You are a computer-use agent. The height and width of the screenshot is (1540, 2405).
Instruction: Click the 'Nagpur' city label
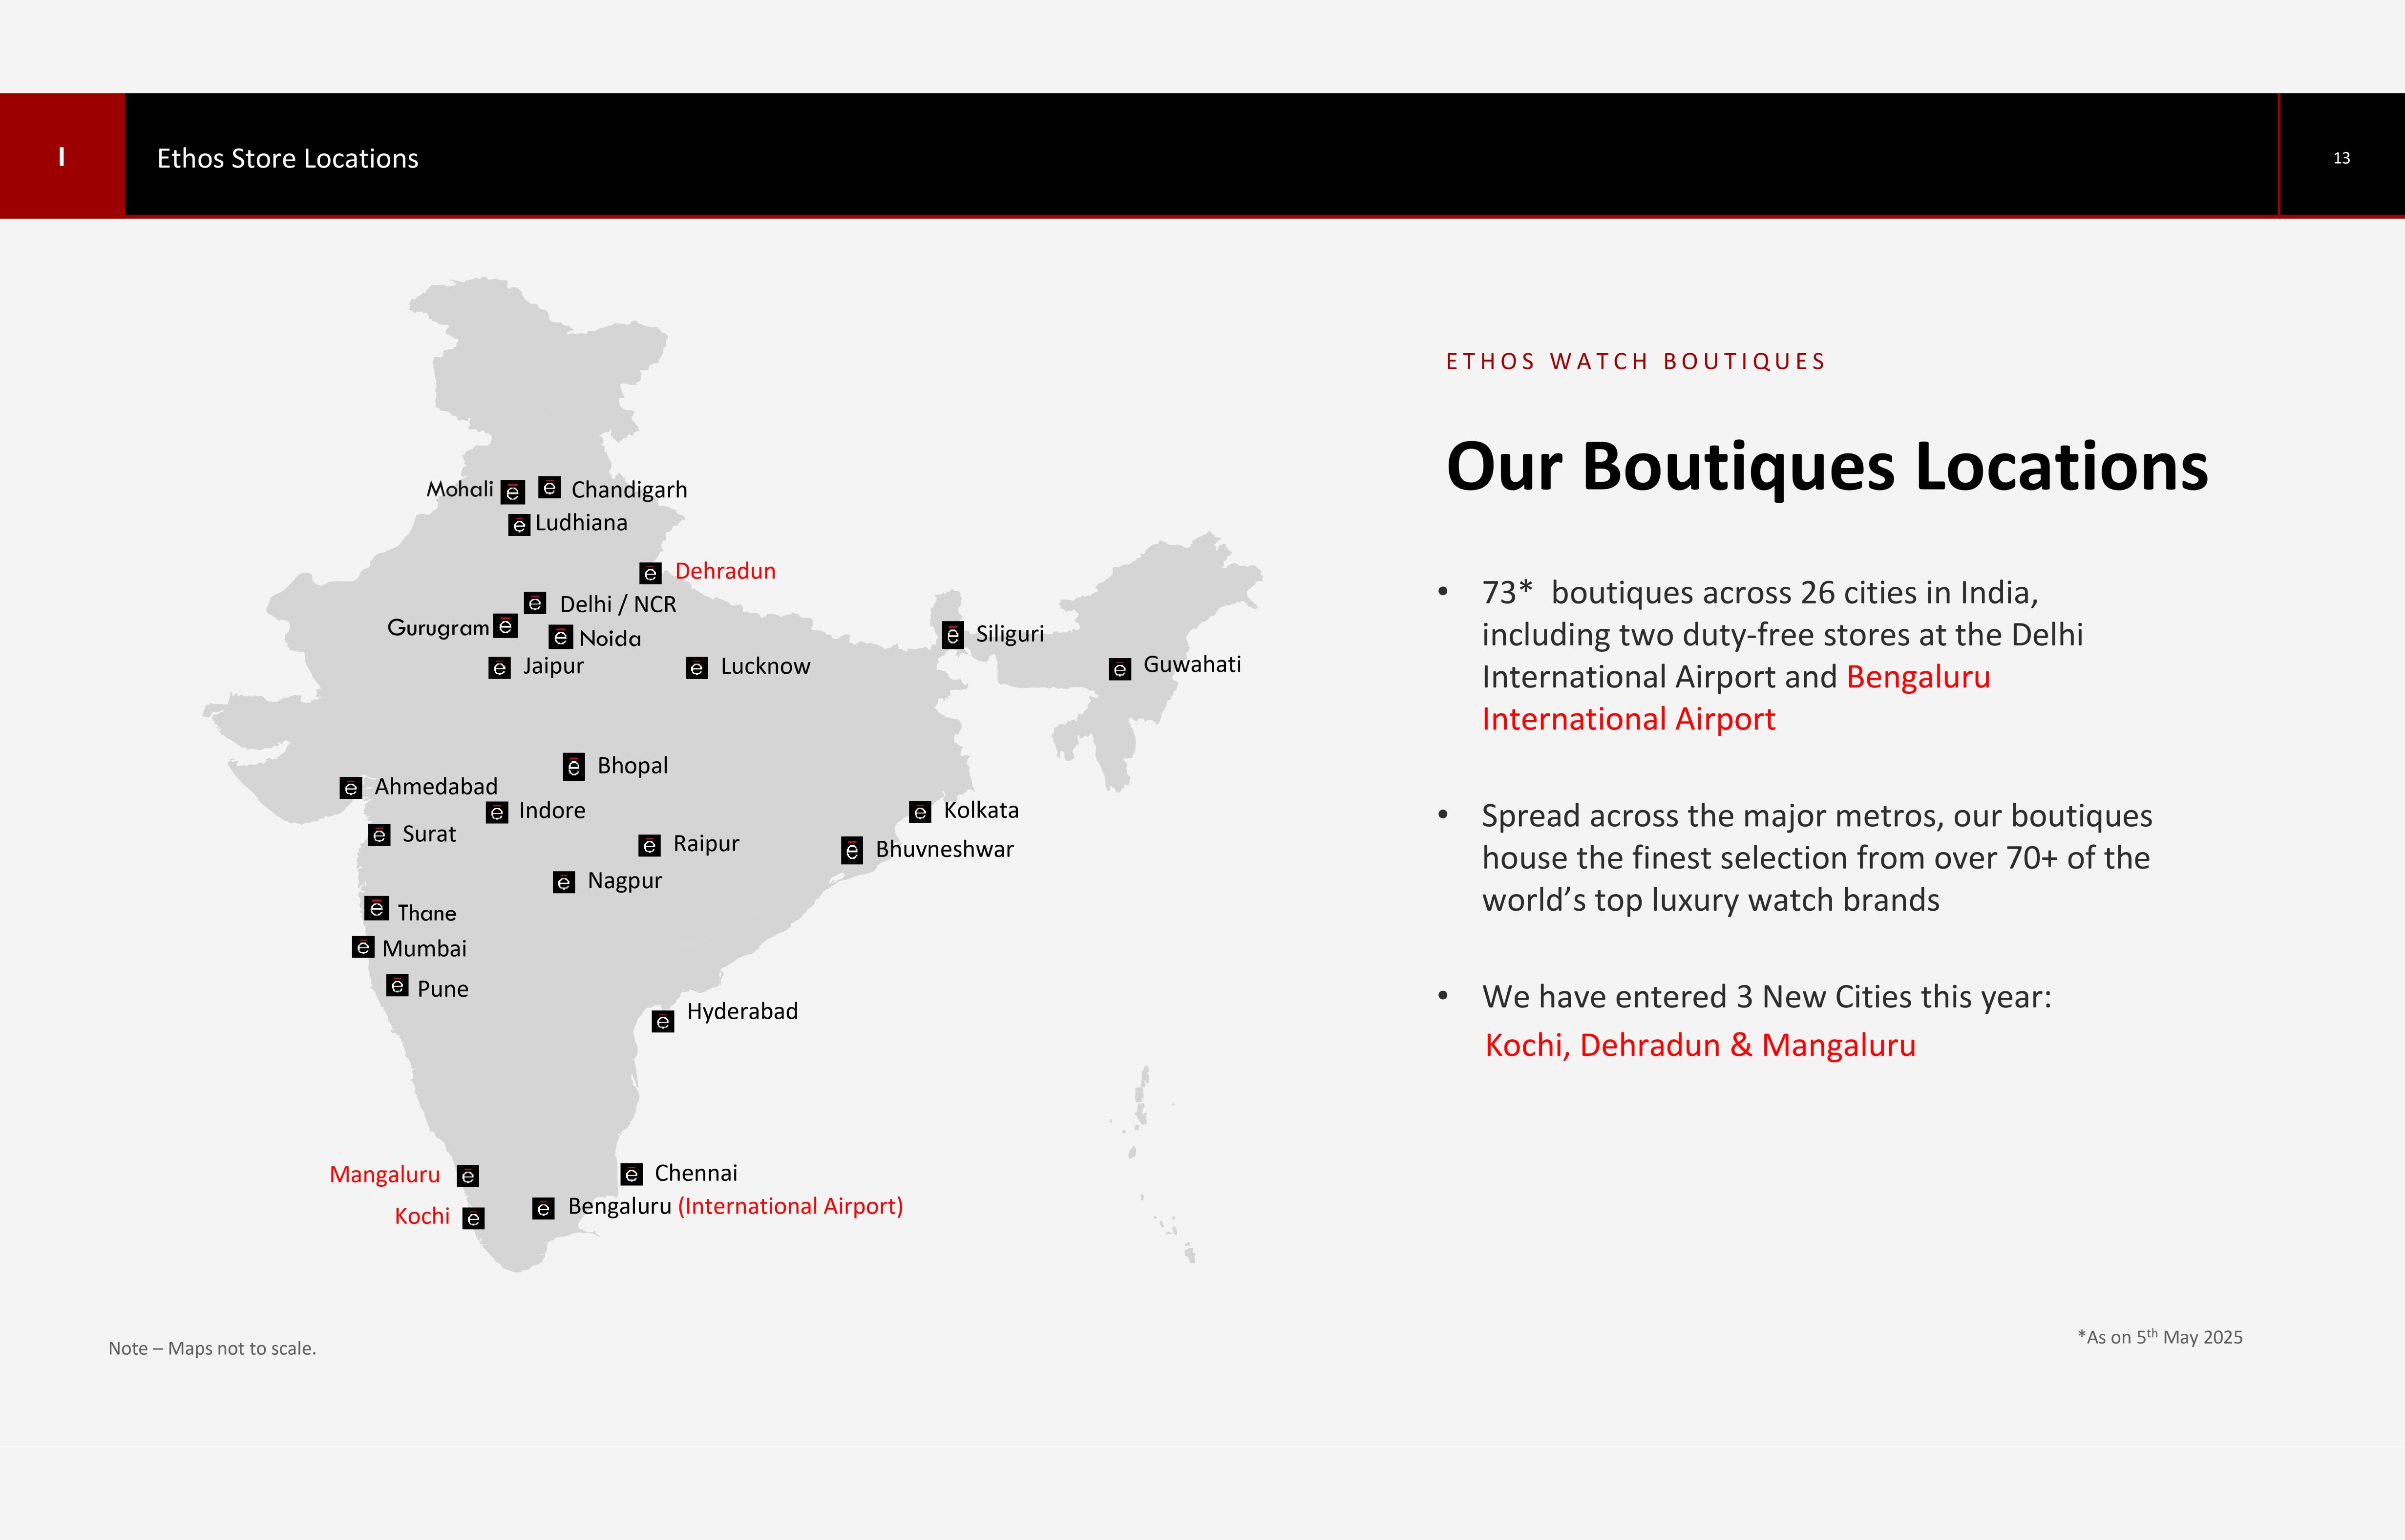pos(625,881)
